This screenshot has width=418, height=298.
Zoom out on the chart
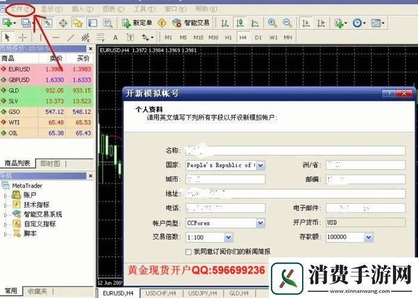tap(287, 23)
